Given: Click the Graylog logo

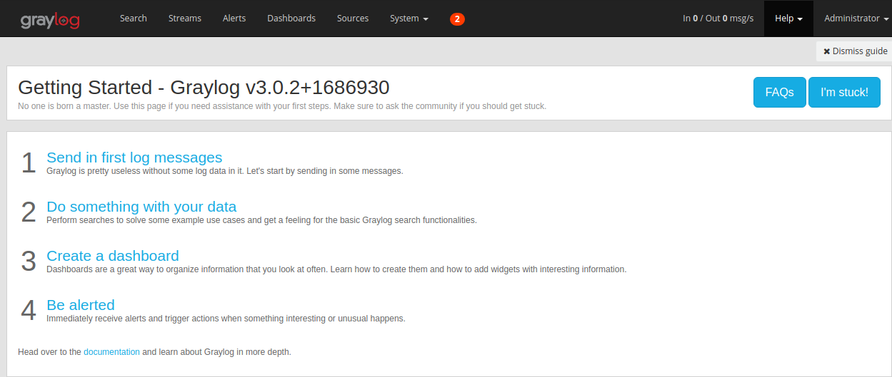Looking at the screenshot, I should click(50, 19).
